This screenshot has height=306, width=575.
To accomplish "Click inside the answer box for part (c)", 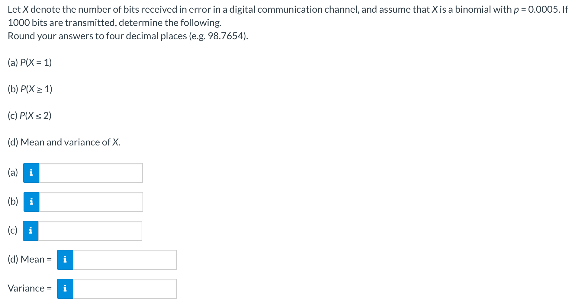I will click(x=91, y=231).
